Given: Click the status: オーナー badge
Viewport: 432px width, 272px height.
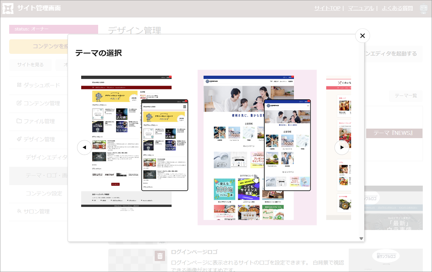Looking at the screenshot, I should coord(54,29).
